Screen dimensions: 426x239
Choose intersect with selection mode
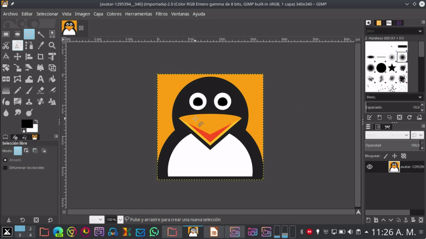point(44,151)
